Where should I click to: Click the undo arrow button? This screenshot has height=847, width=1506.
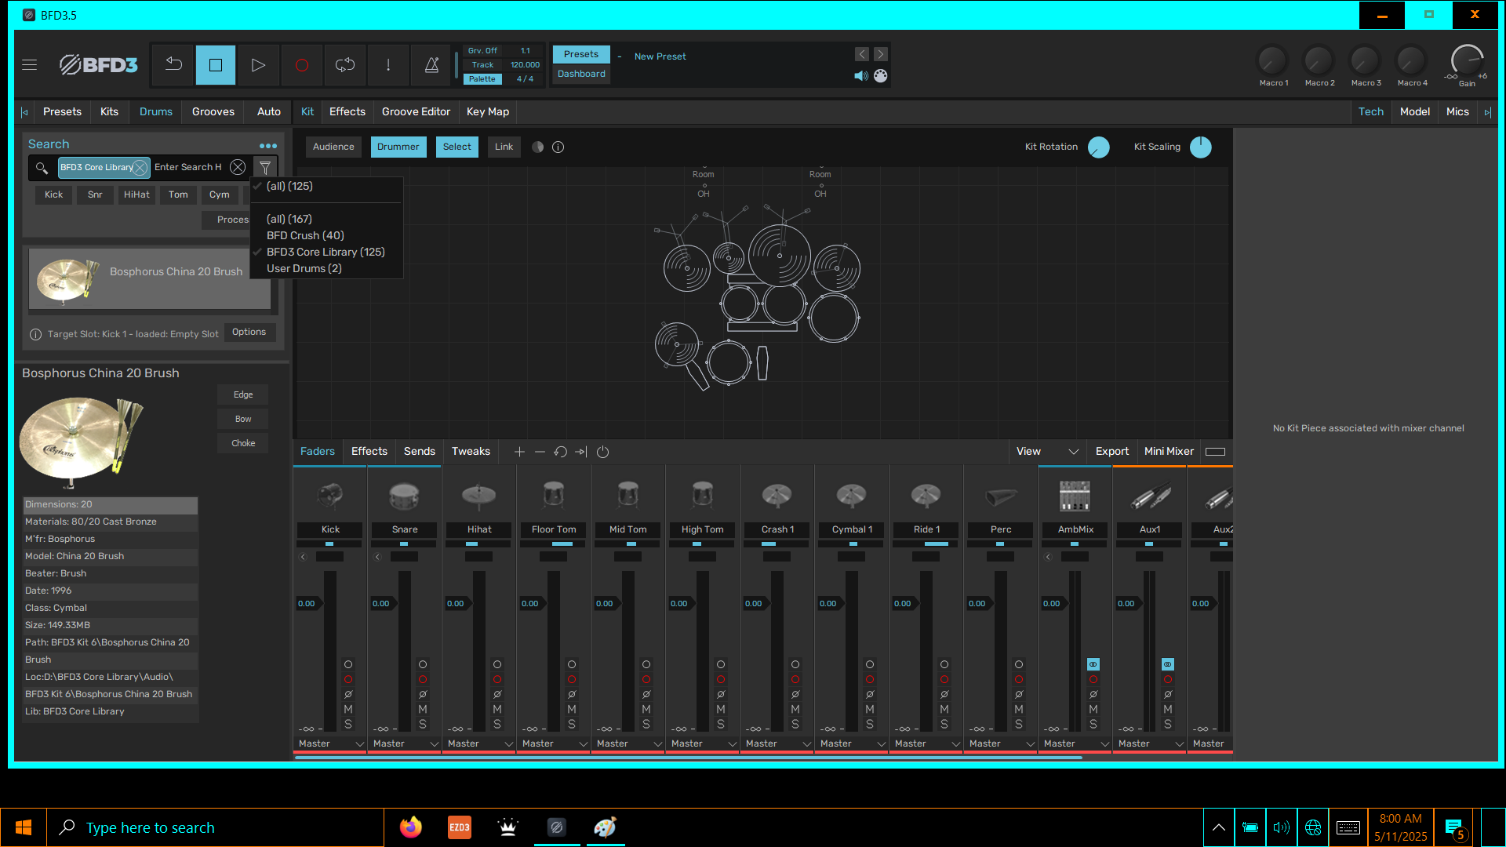173,65
